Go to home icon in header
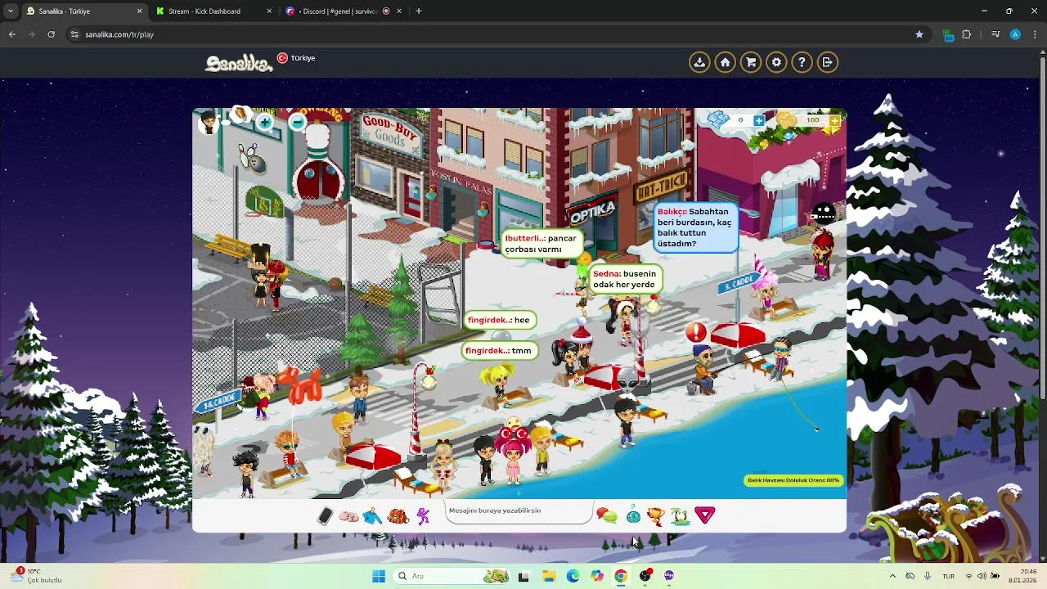This screenshot has width=1047, height=589. click(x=725, y=62)
